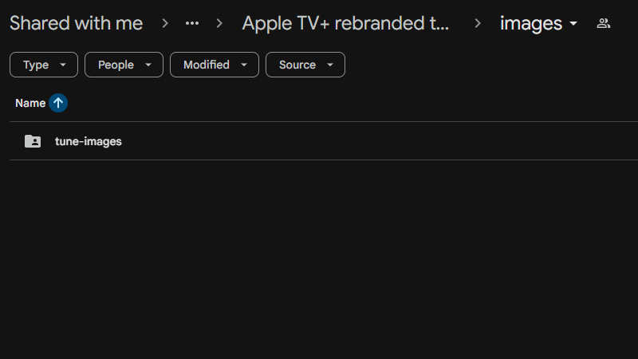Expand the People filter dropdown

tap(124, 65)
